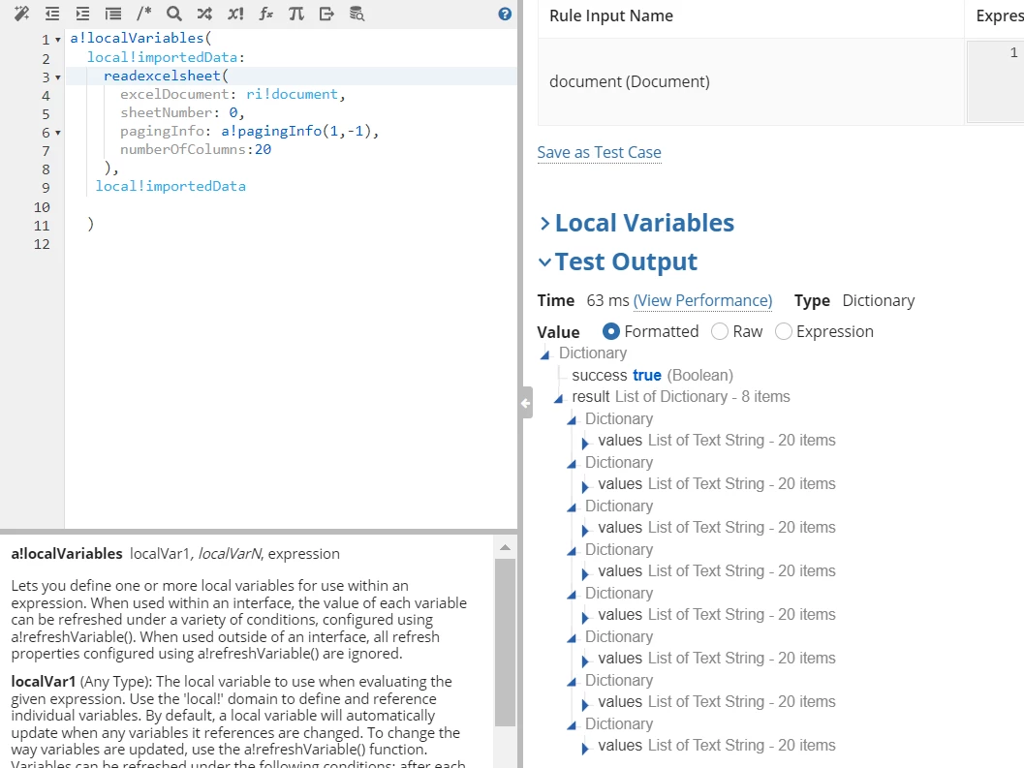Click the align-lines list icon in toolbar

coord(113,14)
